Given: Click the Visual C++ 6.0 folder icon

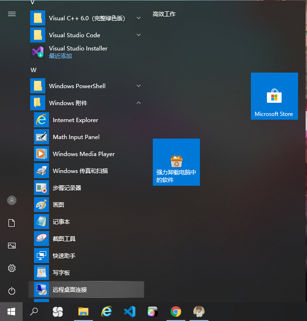Looking at the screenshot, I should point(38,18).
